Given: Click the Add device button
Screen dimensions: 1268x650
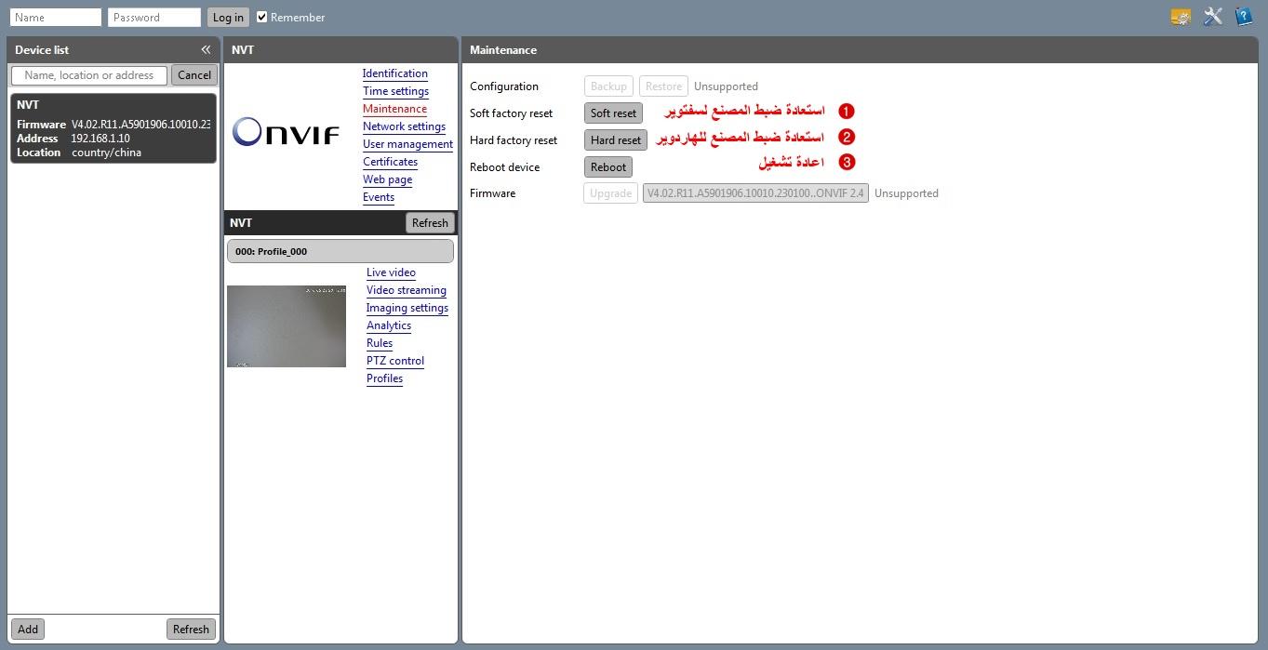Looking at the screenshot, I should [28, 629].
